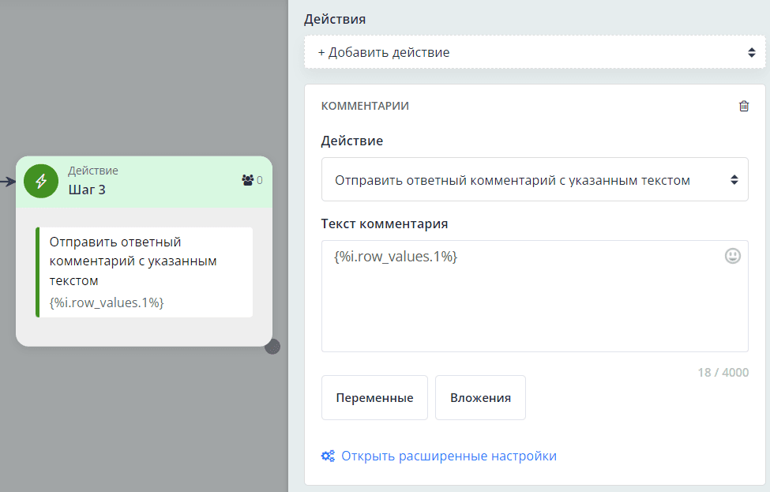Click the {%i.row_values.1%} variable text in node
This screenshot has width=770, height=492.
click(x=107, y=302)
